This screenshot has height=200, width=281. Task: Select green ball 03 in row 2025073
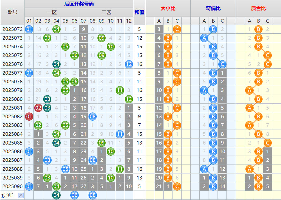47,38
